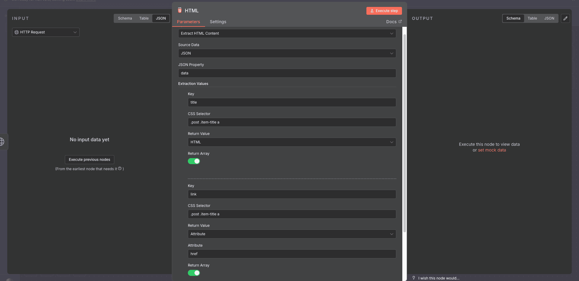
Task: Click the first CSS Selector field
Action: tap(292, 122)
